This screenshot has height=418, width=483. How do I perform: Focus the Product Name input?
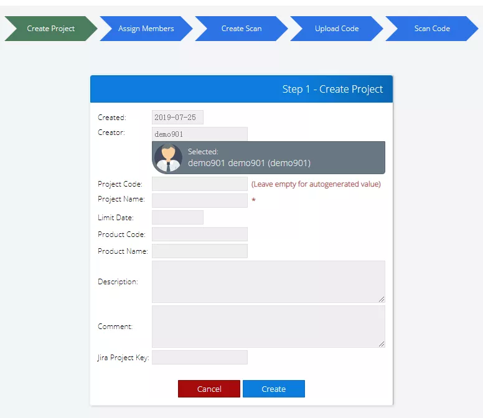(x=200, y=251)
